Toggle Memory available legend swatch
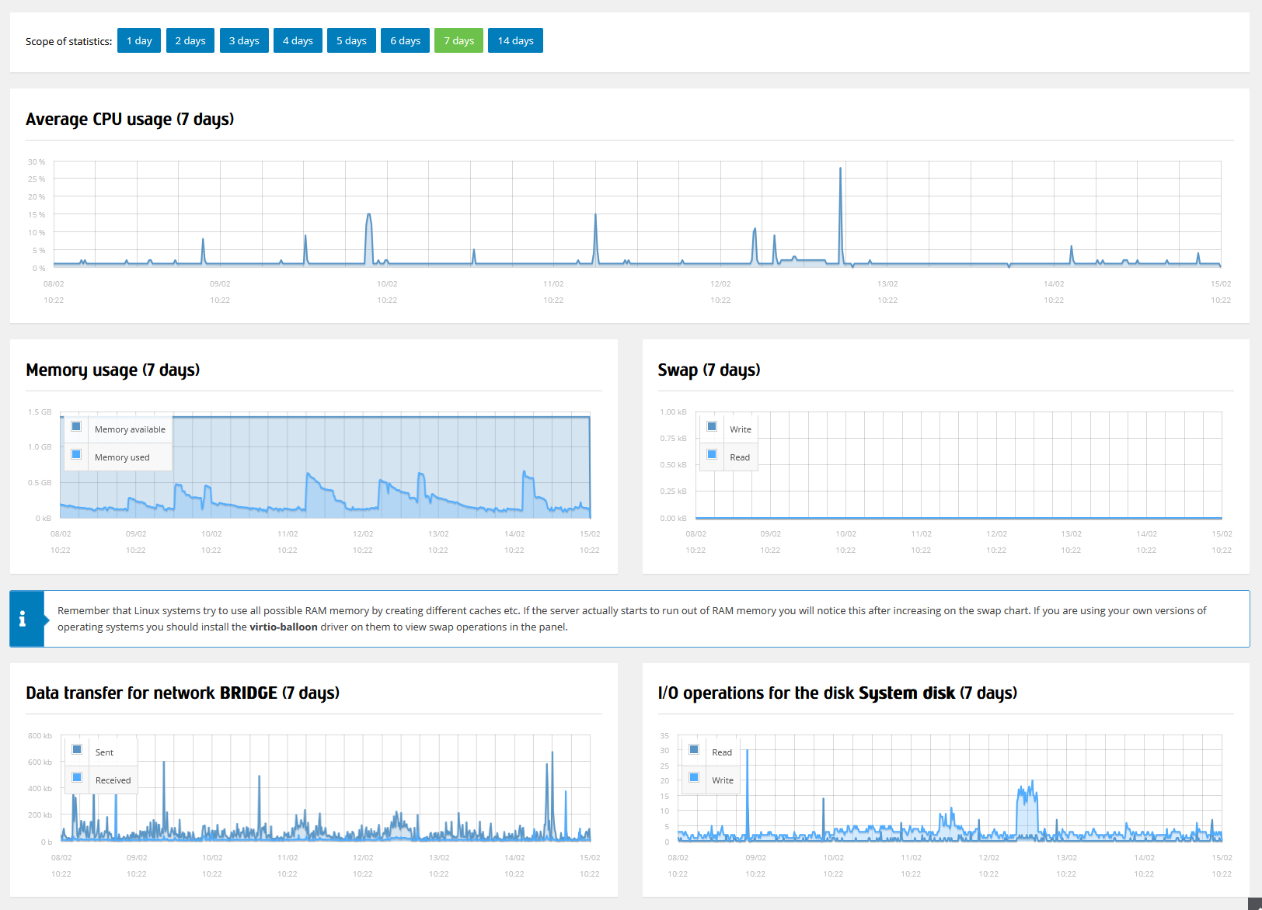Image resolution: width=1262 pixels, height=910 pixels. [76, 426]
